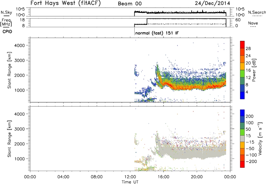Click the '4000' range tick on power panel
The image size is (266, 184).
pyautogui.click(x=19, y=46)
